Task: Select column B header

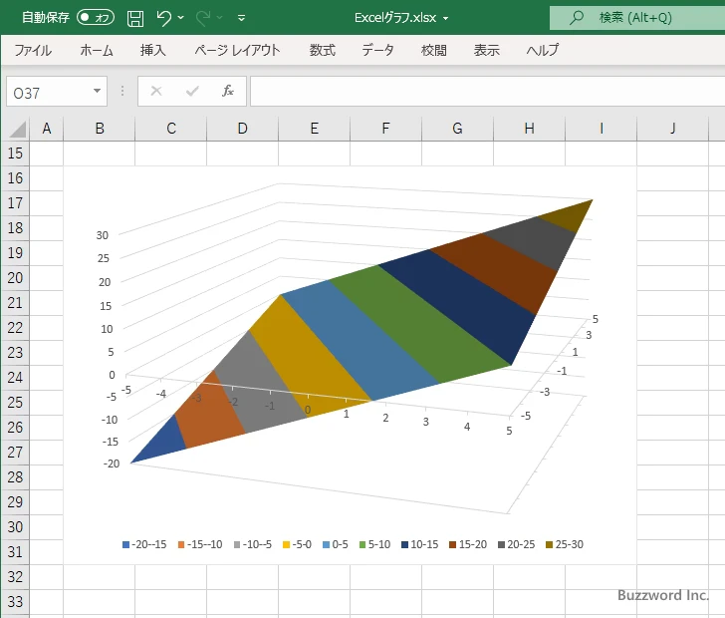Action: [x=100, y=129]
